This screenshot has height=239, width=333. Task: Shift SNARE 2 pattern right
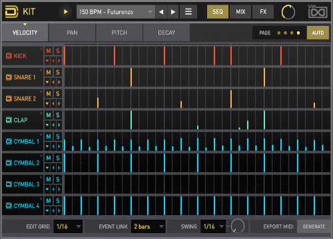pos(59,104)
